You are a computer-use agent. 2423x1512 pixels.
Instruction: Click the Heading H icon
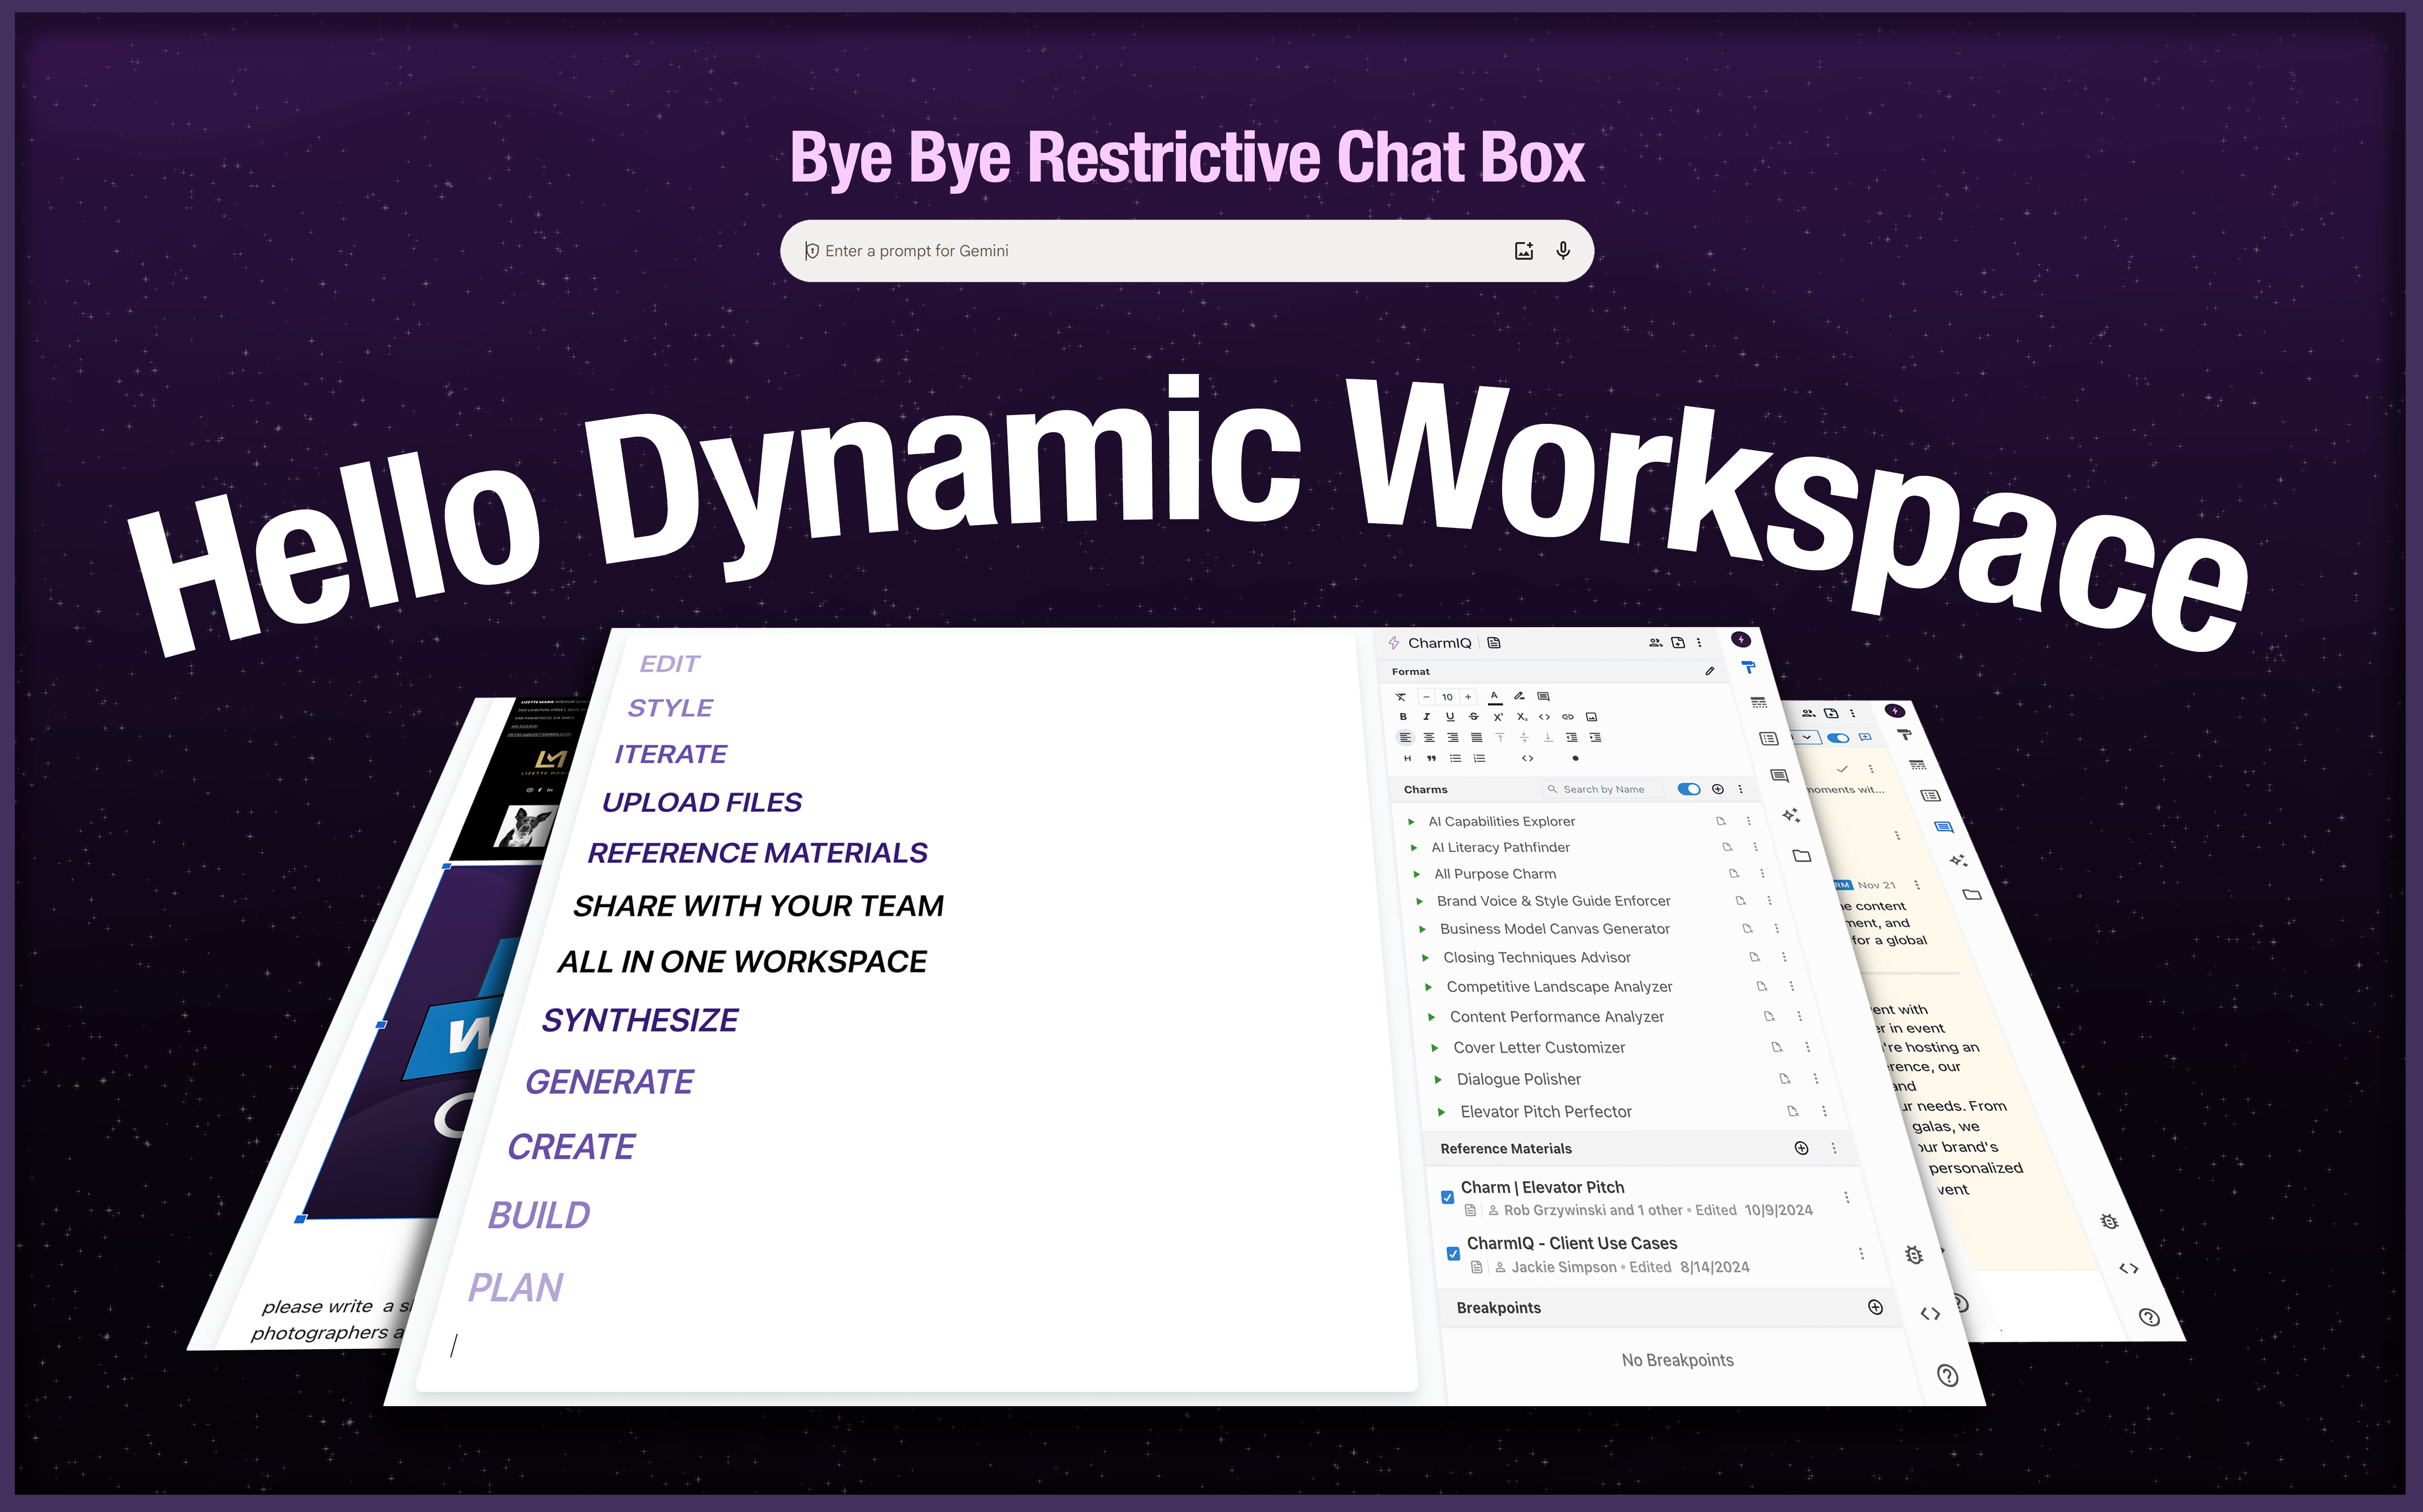[1407, 759]
